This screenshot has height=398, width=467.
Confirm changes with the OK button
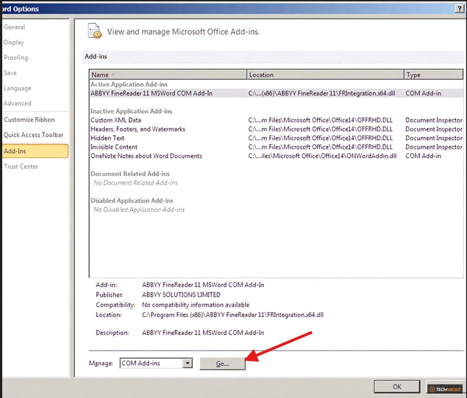pyautogui.click(x=396, y=386)
